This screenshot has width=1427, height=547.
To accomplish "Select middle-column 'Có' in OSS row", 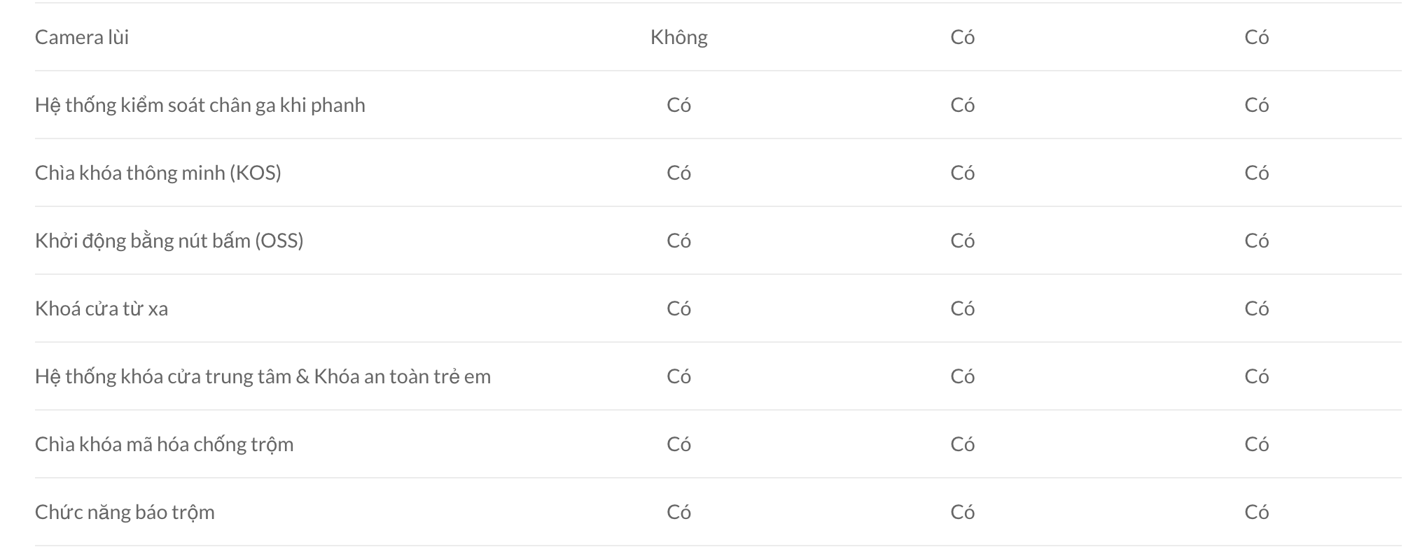I will (962, 241).
